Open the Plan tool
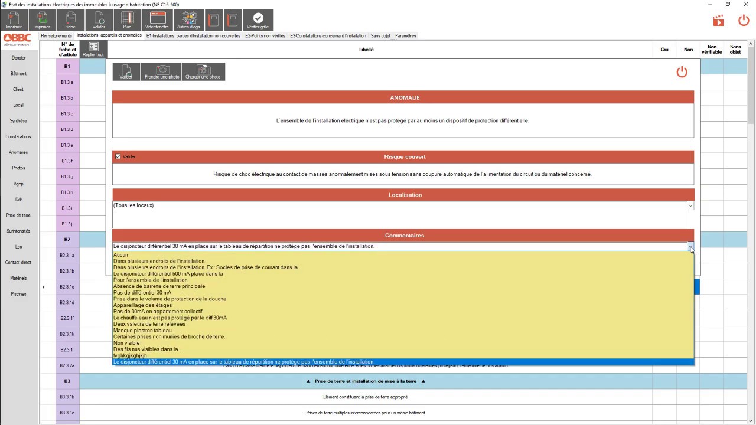 (x=127, y=20)
